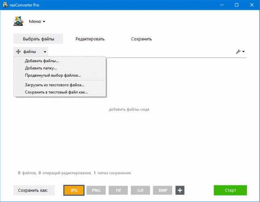Add another format with plus icon
This screenshot has height=202, width=260.
click(x=180, y=190)
